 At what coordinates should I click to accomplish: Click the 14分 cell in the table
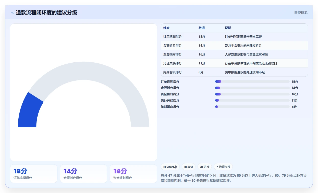point(202,46)
